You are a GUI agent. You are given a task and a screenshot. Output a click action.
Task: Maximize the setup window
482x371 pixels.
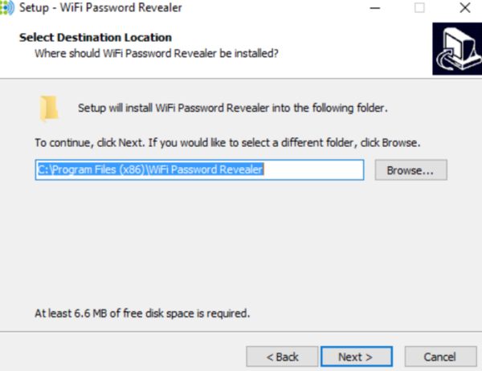coord(419,8)
